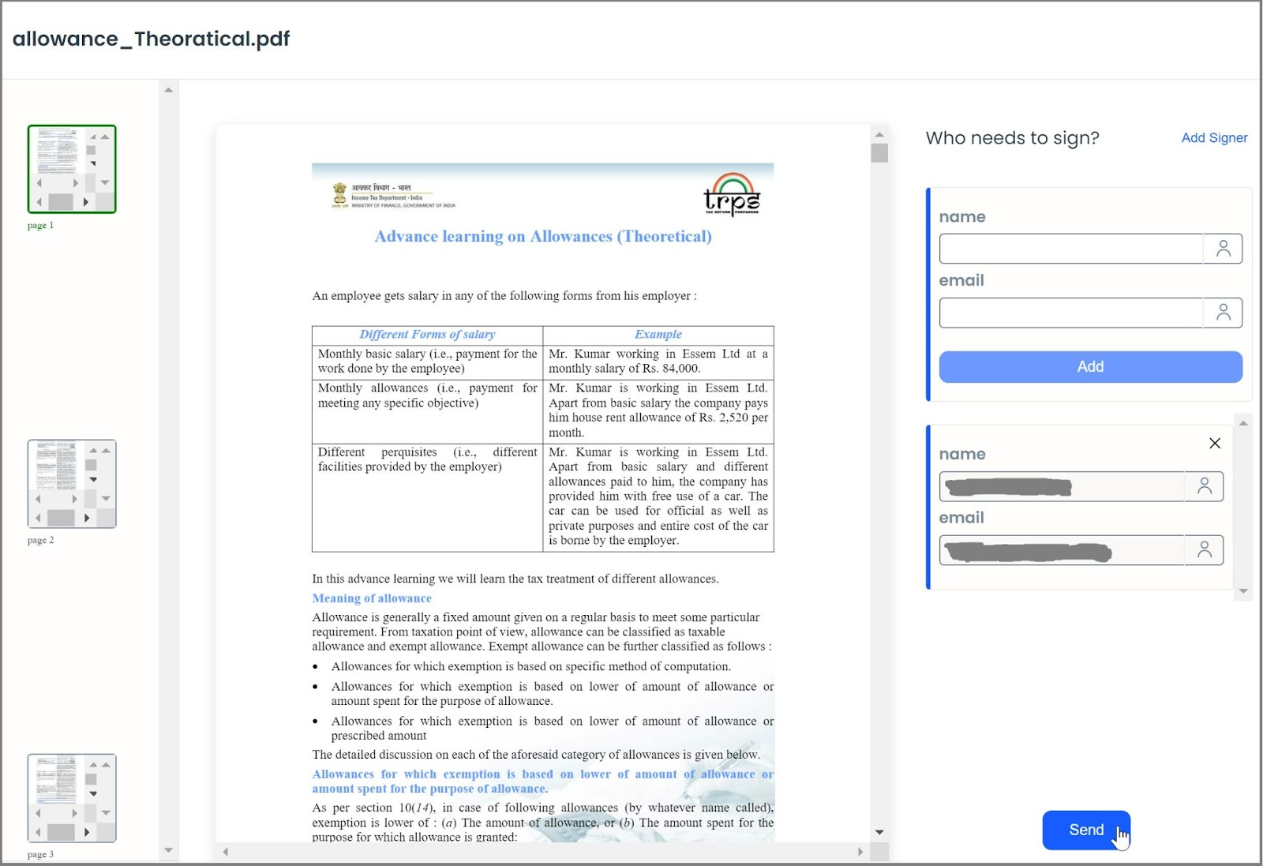Click the trps logo in the document header
Image resolution: width=1263 pixels, height=866 pixels.
click(732, 194)
